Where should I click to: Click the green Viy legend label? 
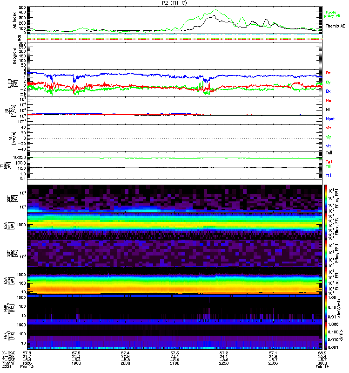point(328,137)
